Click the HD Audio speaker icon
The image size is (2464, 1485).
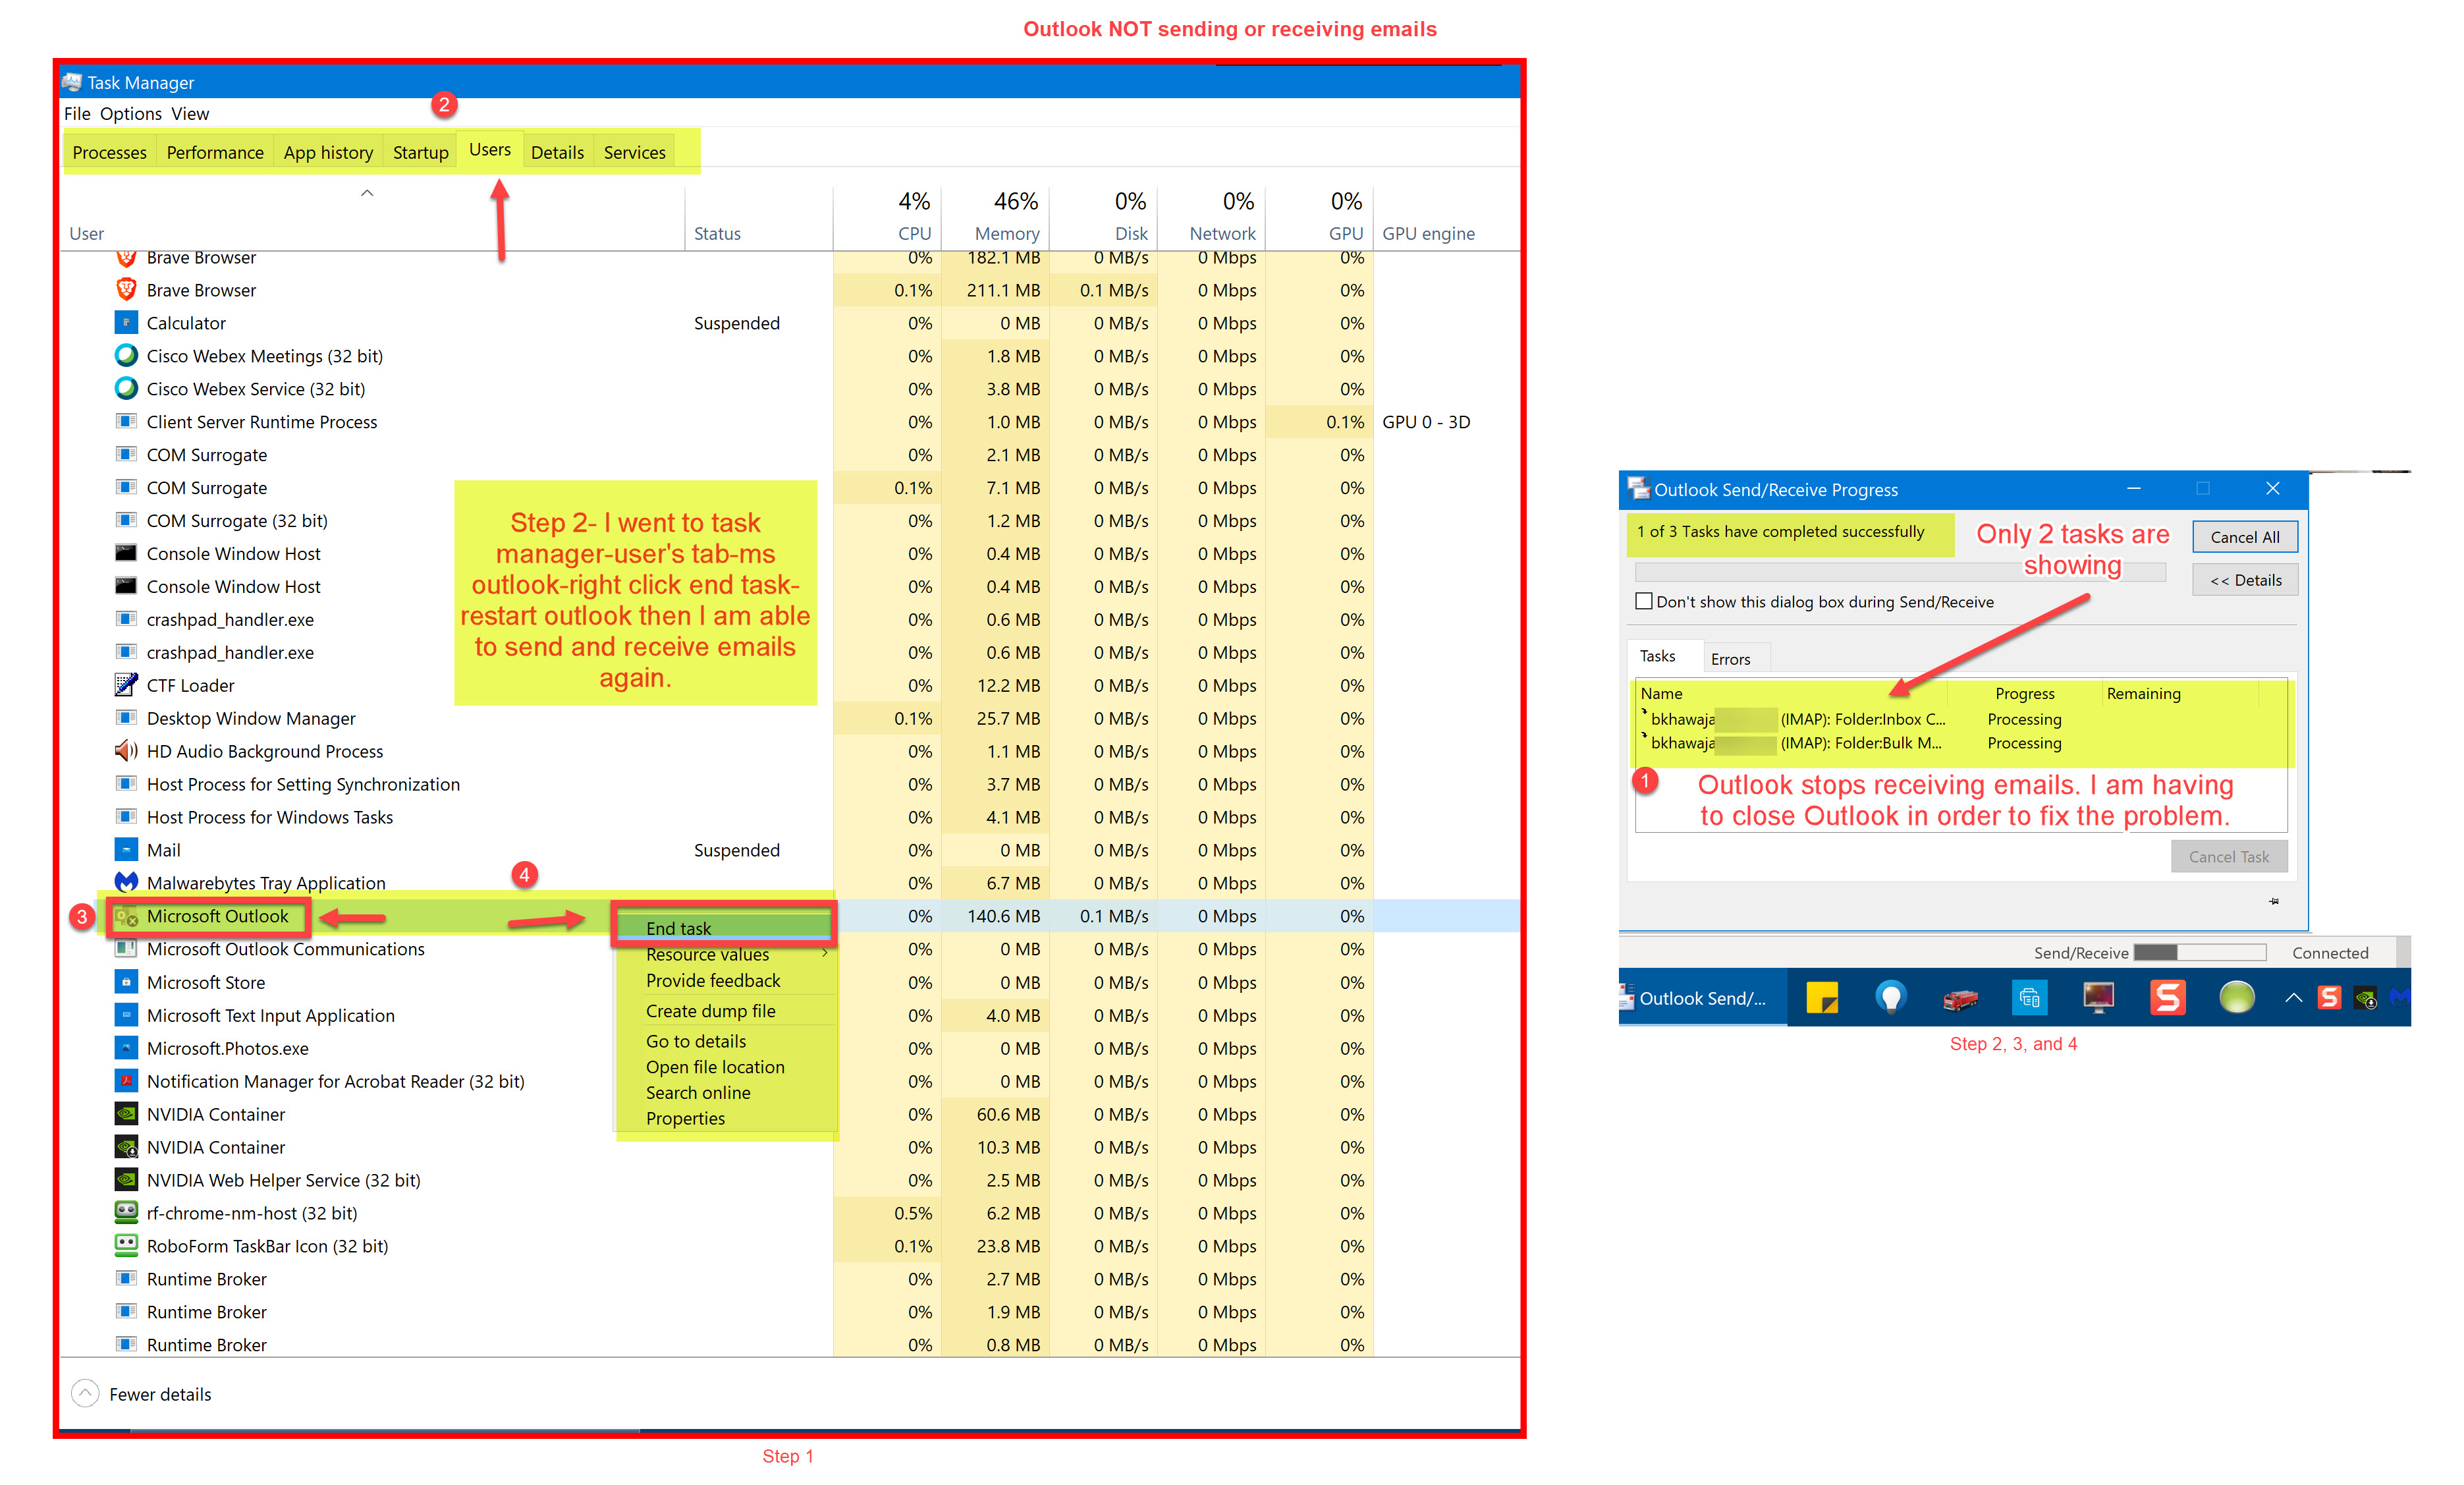pos(126,751)
